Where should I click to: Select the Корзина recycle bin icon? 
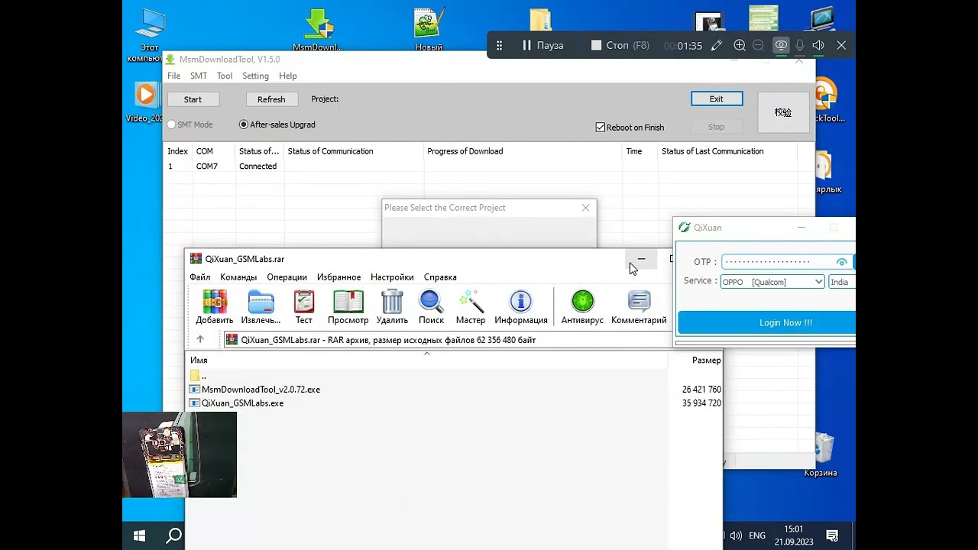tap(821, 455)
